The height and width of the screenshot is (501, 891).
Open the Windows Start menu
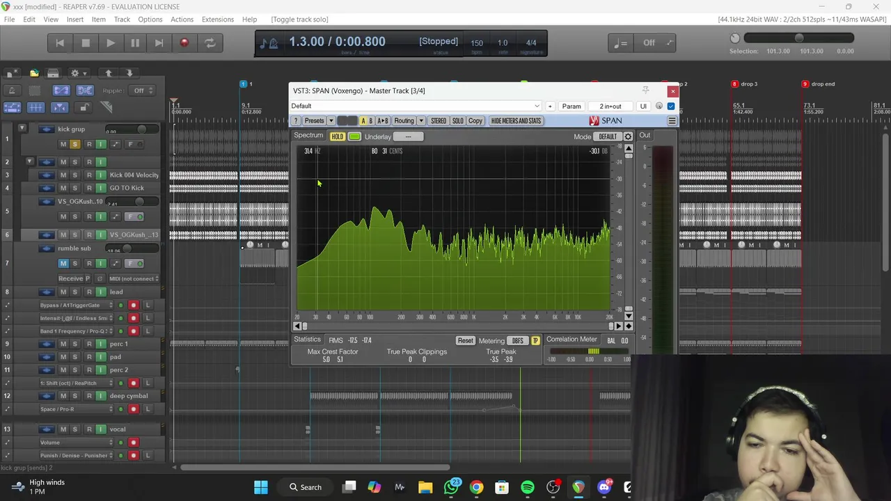pyautogui.click(x=261, y=488)
